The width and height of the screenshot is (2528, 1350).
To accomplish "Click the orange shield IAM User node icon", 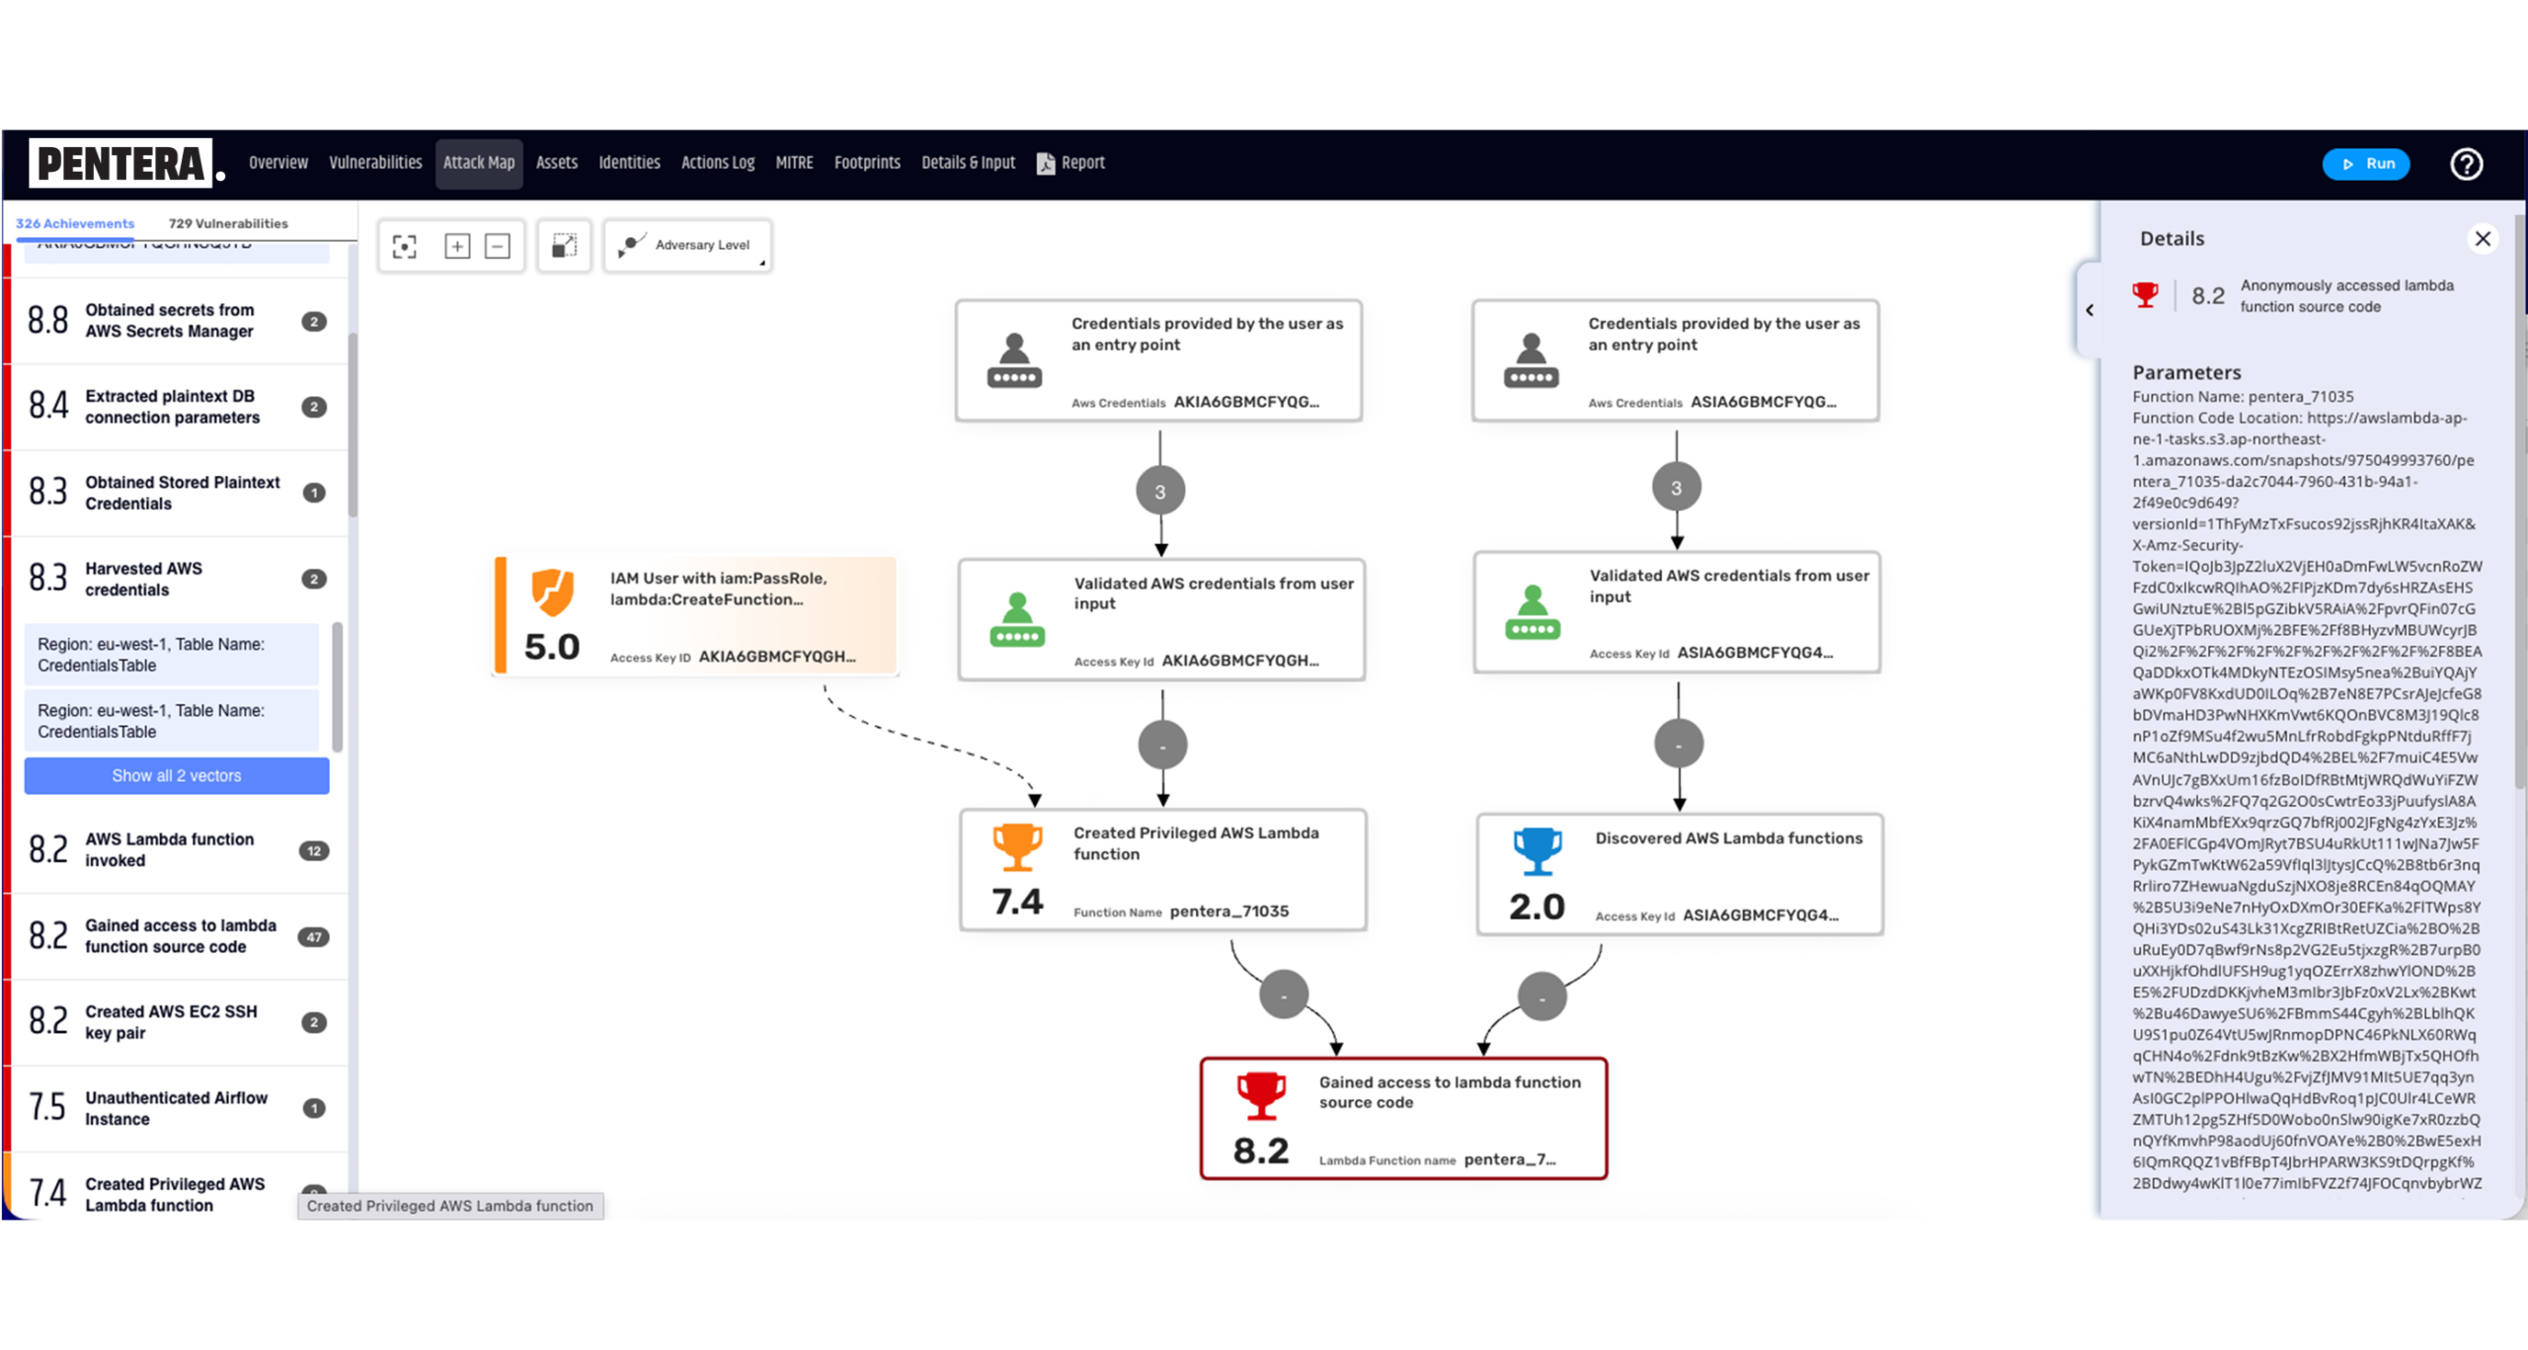I will [552, 593].
